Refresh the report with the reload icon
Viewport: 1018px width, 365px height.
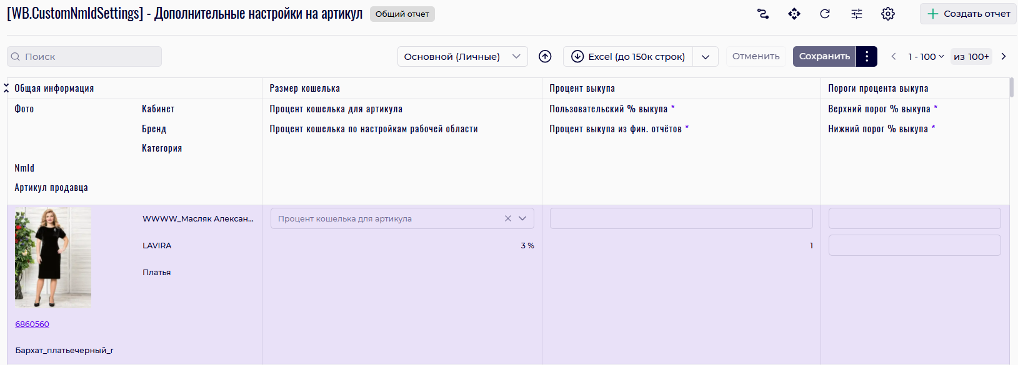click(x=825, y=14)
